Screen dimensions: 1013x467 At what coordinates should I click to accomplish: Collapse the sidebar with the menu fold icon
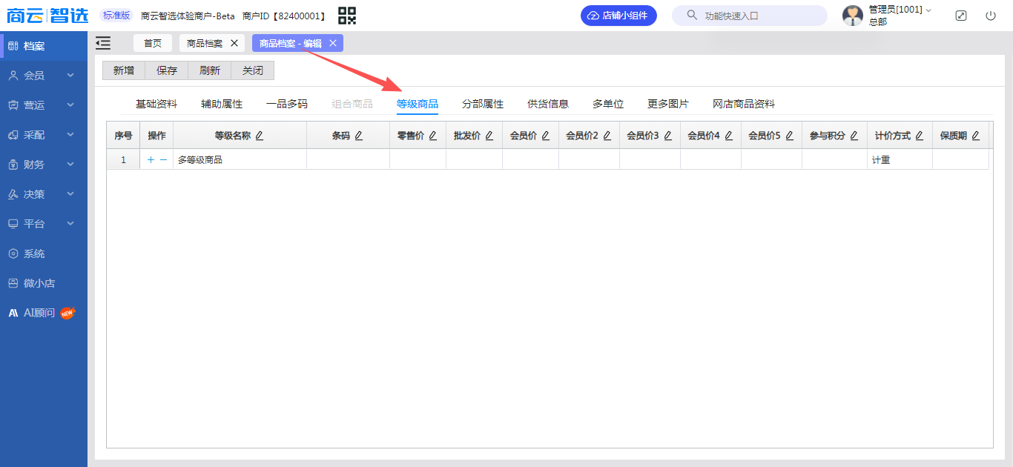tap(103, 43)
